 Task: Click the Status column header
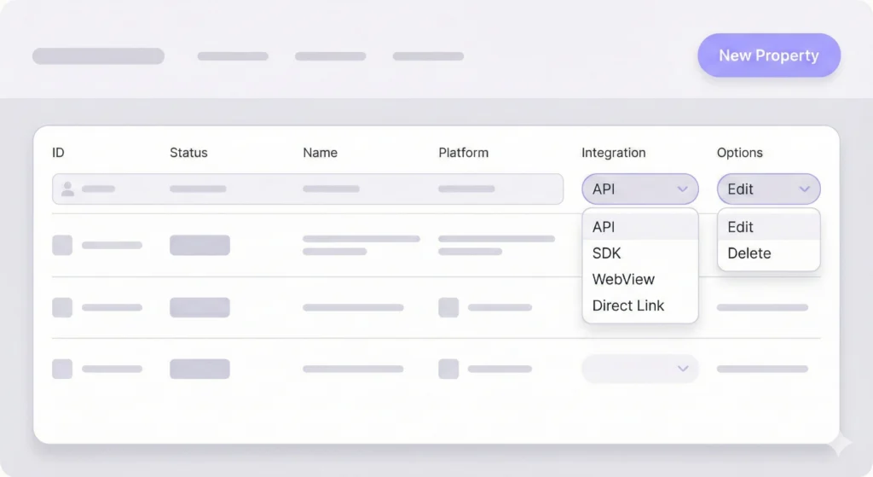click(x=188, y=153)
